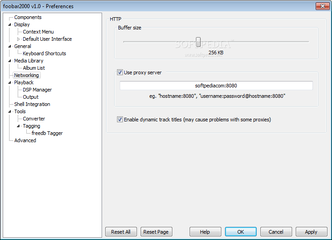This screenshot has width=332, height=240.
Task: Select the Display tree item
Action: pos(22,24)
